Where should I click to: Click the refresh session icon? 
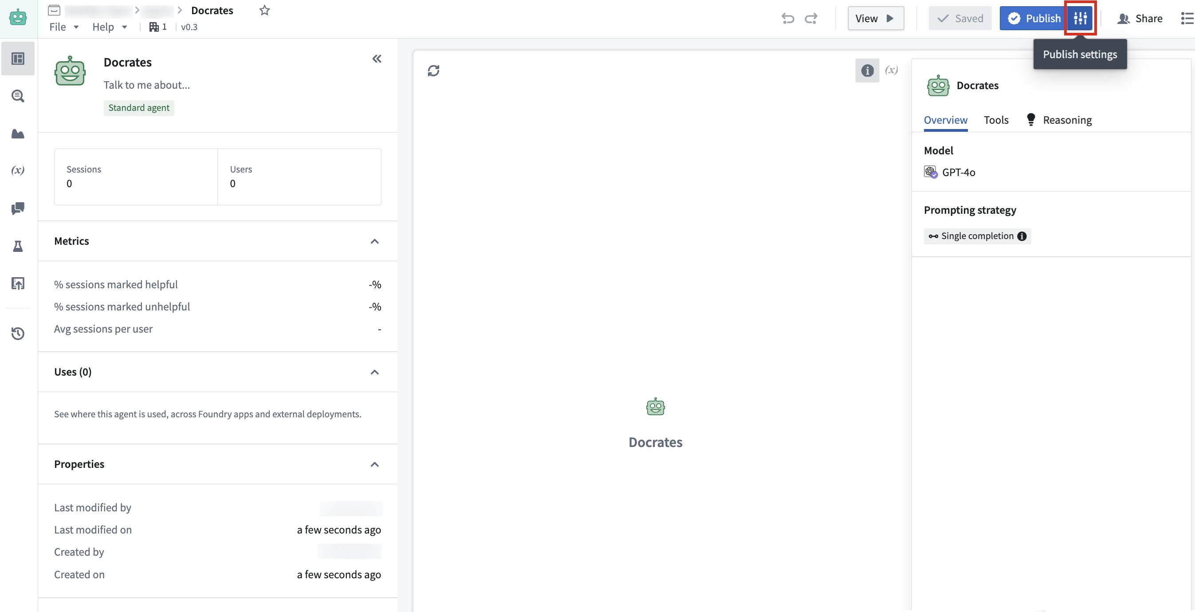433,71
